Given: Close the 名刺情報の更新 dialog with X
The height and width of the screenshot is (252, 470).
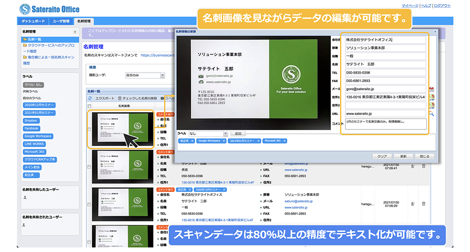Looking at the screenshot, I should pyautogui.click(x=435, y=31).
